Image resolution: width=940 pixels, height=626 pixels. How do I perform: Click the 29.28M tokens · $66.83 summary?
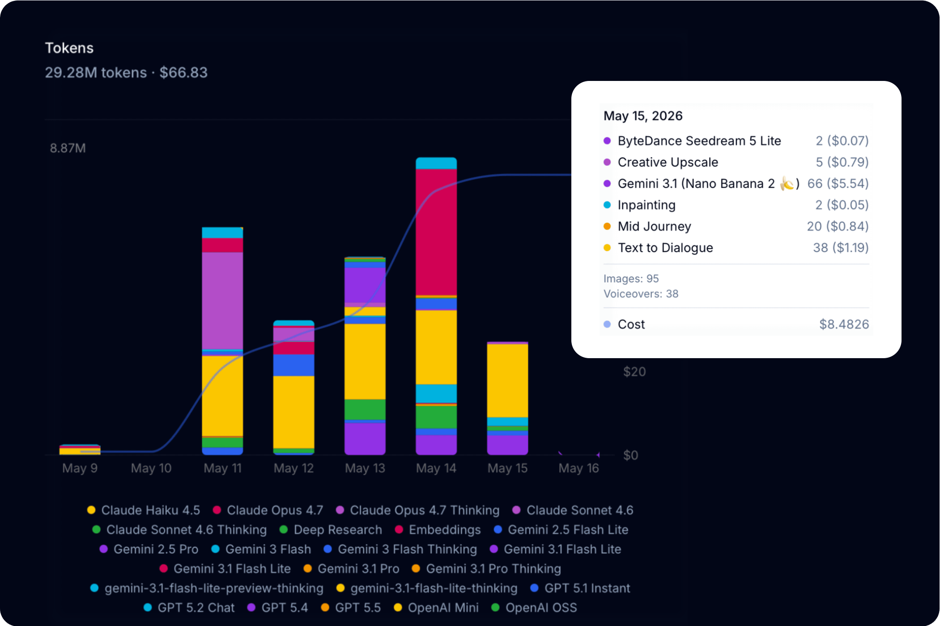[x=126, y=72]
